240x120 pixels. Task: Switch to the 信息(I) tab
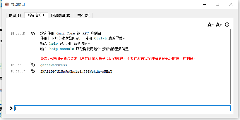point(15,15)
